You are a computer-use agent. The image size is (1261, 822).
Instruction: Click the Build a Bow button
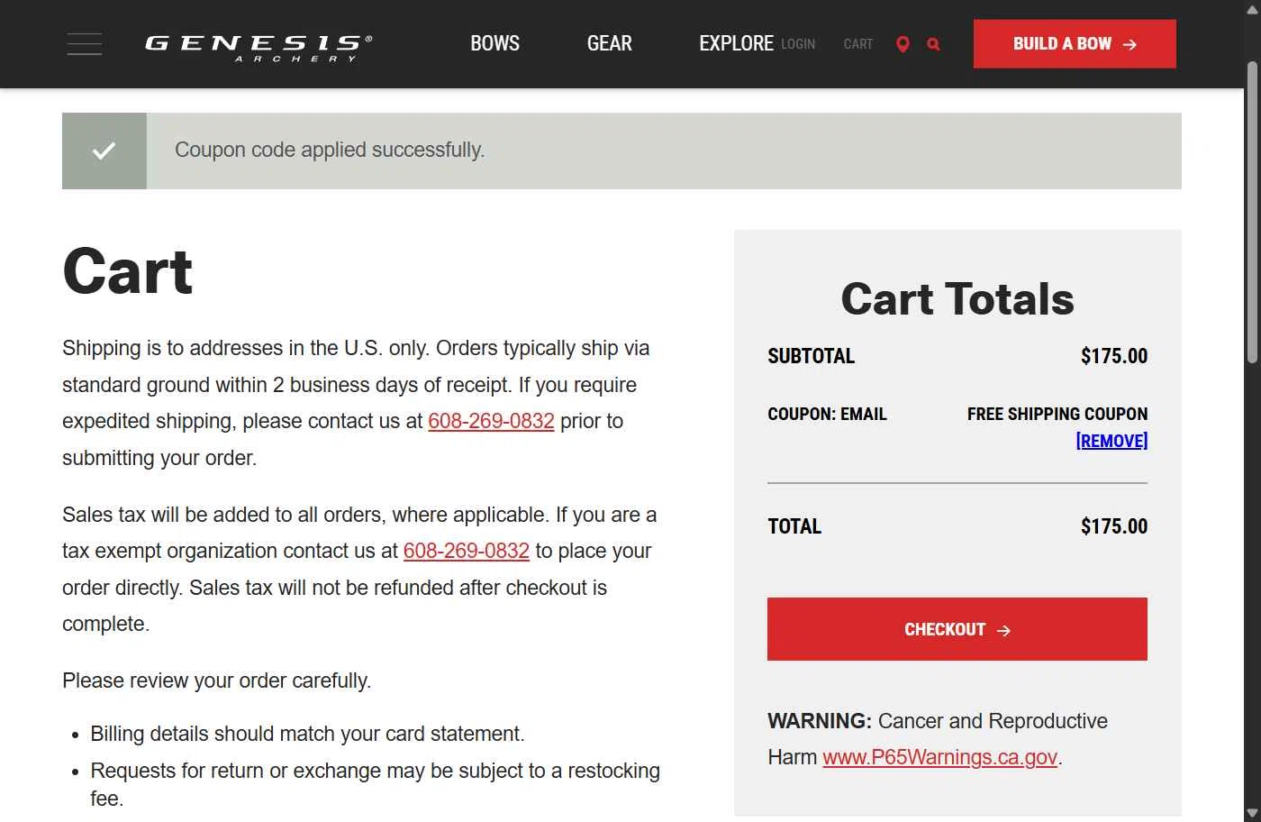1075,44
